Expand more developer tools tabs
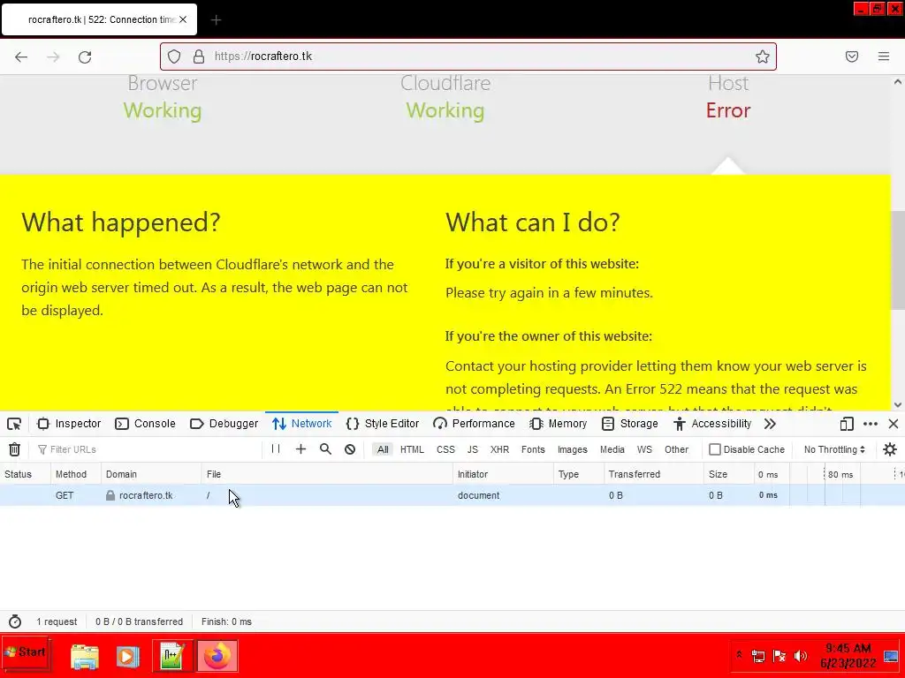Image resolution: width=905 pixels, height=678 pixels. tap(770, 424)
